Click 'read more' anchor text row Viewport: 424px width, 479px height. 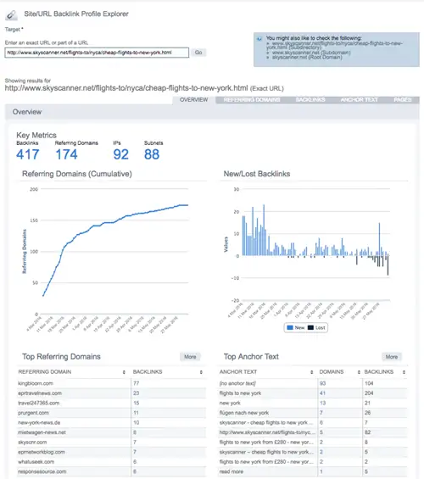coord(313,471)
